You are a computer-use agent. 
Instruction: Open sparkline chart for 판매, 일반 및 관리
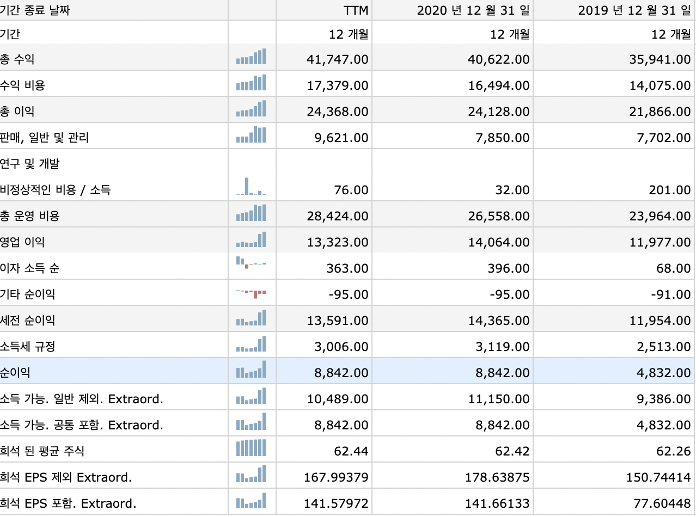251,135
